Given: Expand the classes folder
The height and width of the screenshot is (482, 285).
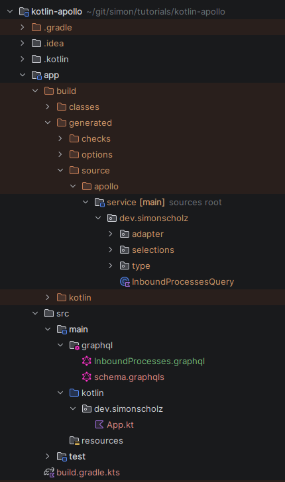Looking at the screenshot, I should (48, 107).
